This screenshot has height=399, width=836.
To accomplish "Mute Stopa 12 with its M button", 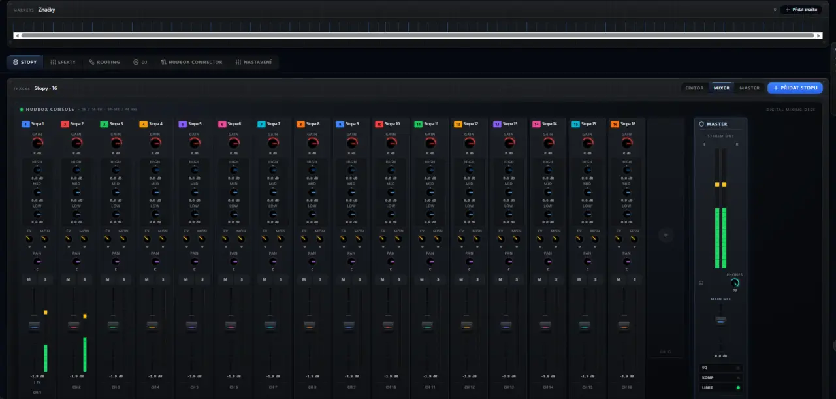I will click(461, 279).
